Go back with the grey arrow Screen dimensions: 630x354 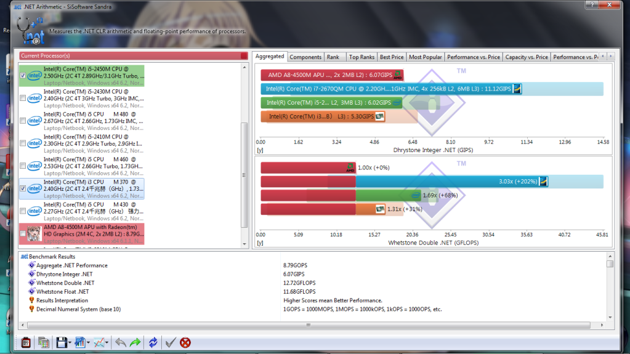(x=121, y=343)
